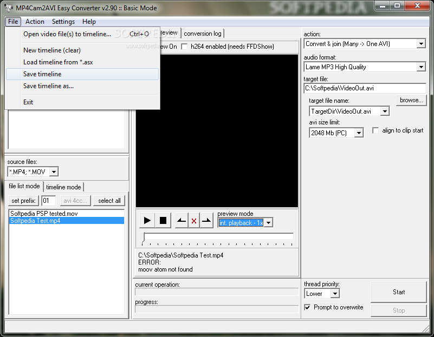This screenshot has height=337, width=434.
Task: Close the MP4Cam2AVI window
Action: pyautogui.click(x=417, y=6)
